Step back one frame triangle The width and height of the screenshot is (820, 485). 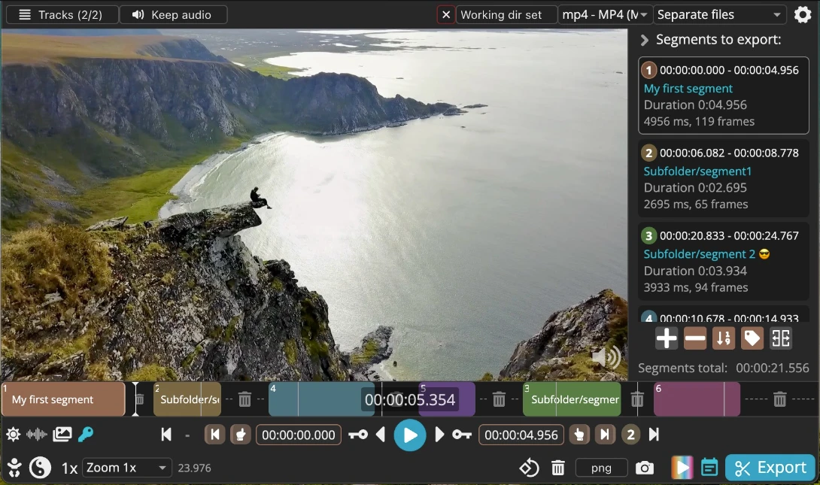point(381,435)
